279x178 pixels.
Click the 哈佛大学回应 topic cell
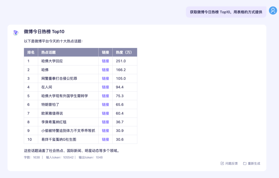click(52, 61)
